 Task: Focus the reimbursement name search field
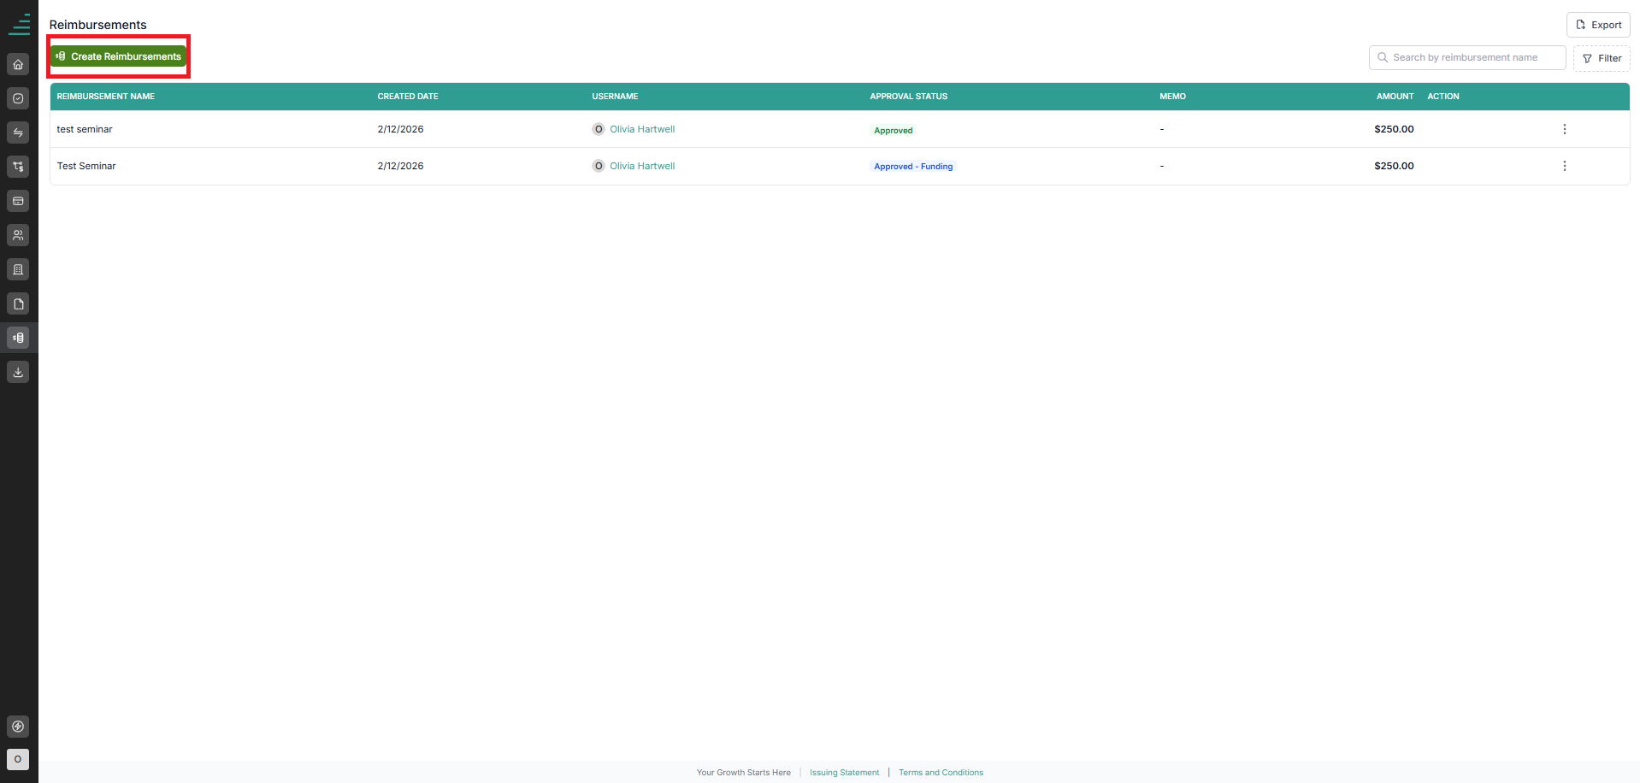(x=1467, y=57)
